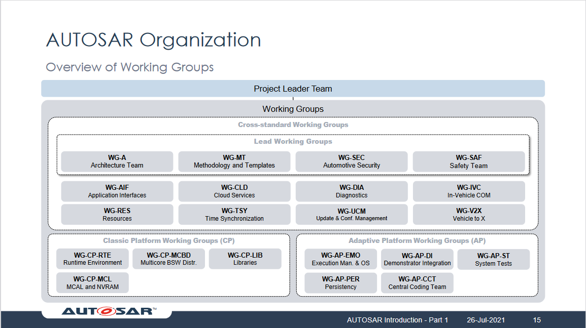The image size is (586, 328).
Task: Click footer text 'AUTOSAR Introduction - Part 1'
Action: coord(397,320)
